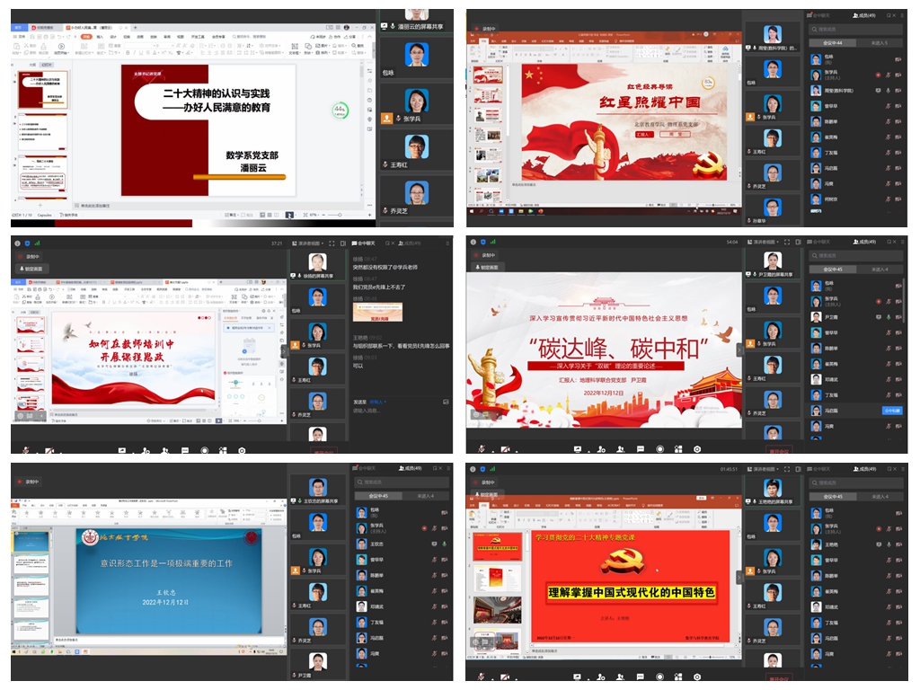920x690 pixels.
Task: Toggle 曾早早's microphone in 碳达峰 member list
Action: (x=889, y=332)
